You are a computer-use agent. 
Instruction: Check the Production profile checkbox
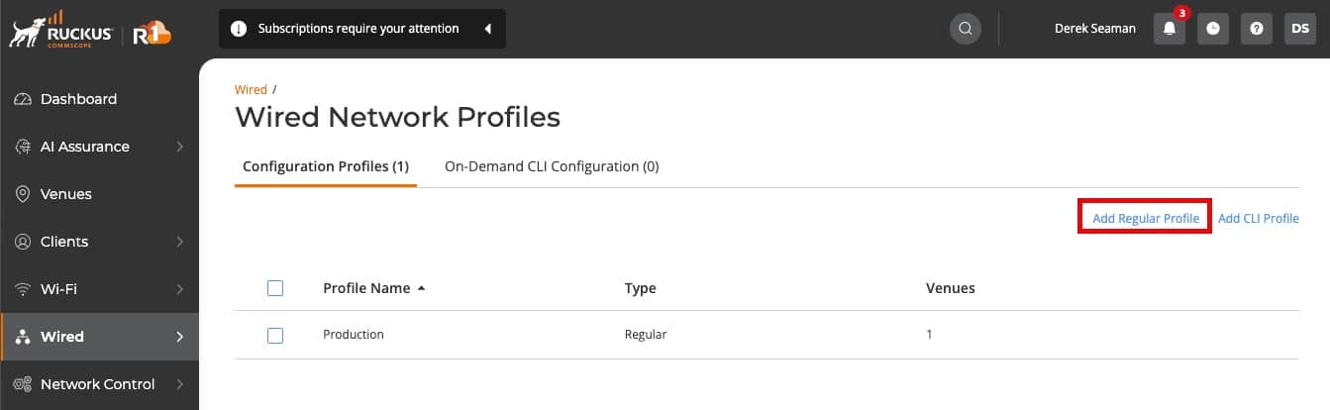click(x=275, y=336)
